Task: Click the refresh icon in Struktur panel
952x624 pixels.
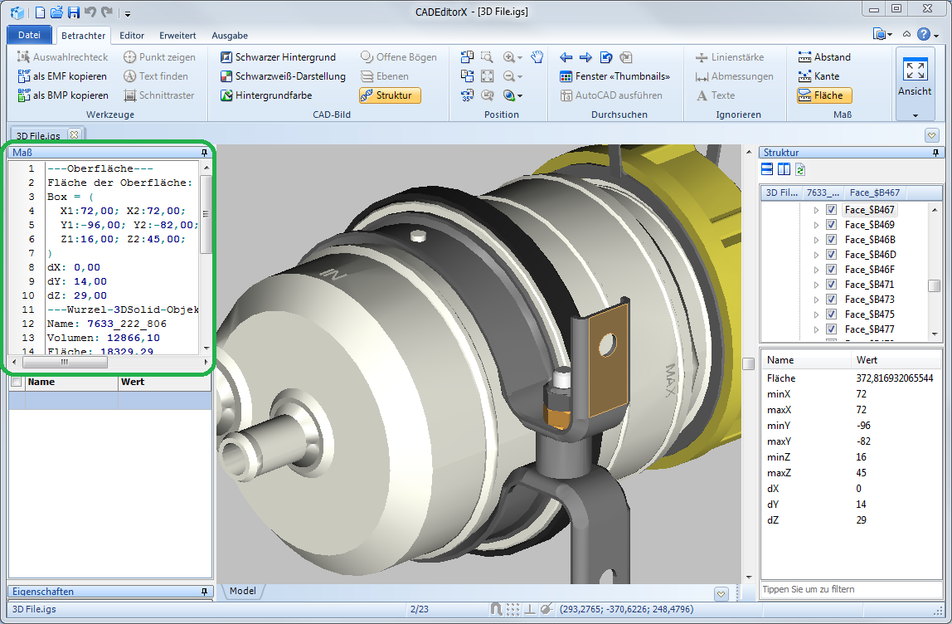Action: [800, 169]
